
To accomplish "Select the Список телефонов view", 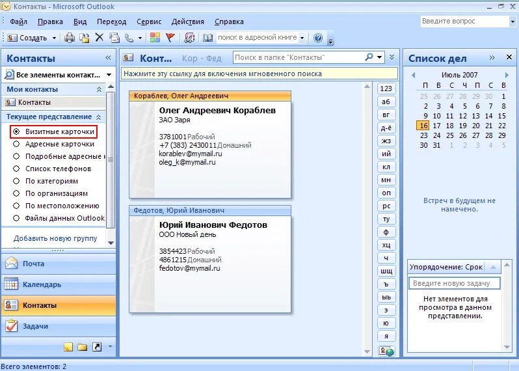I will (52, 169).
